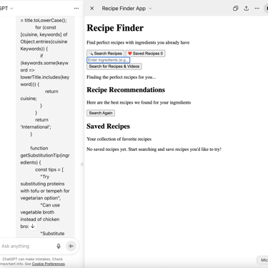Screen dimensions: 268x268
Task: Click the copy icon in canvas header
Action: click(235, 9)
